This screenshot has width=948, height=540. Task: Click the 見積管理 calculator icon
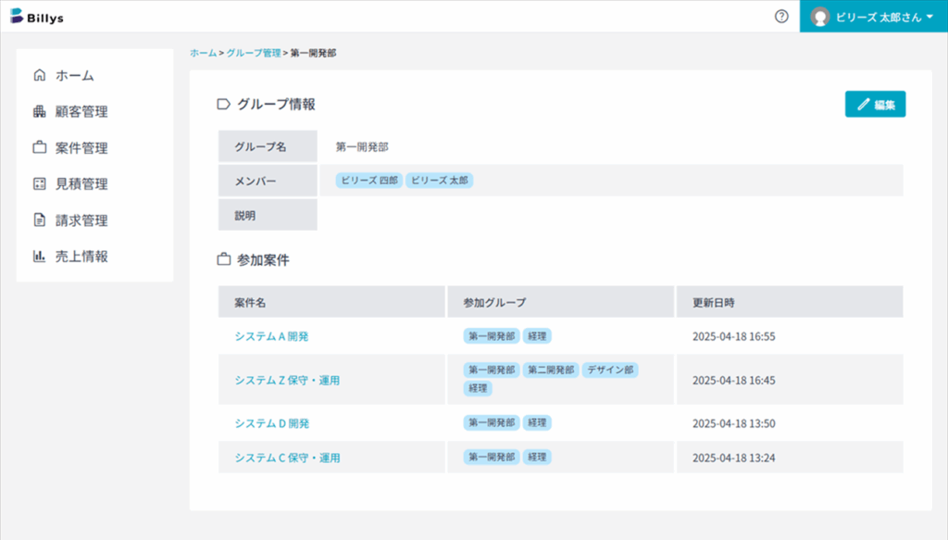[39, 183]
